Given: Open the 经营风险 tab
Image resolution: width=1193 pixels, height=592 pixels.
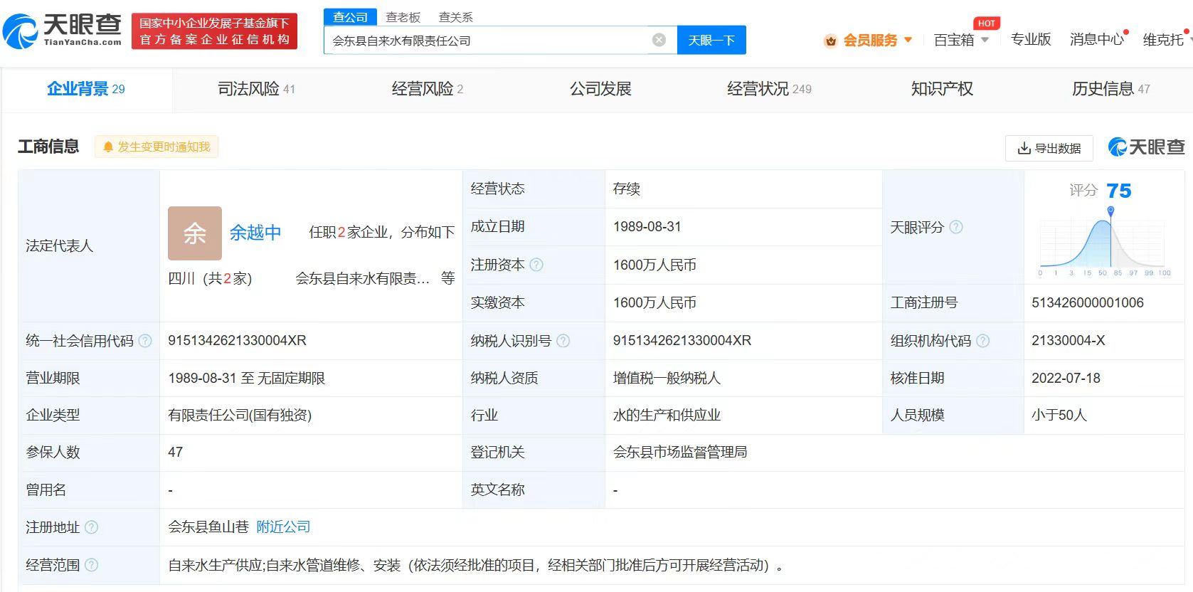Looking at the screenshot, I should pos(428,89).
